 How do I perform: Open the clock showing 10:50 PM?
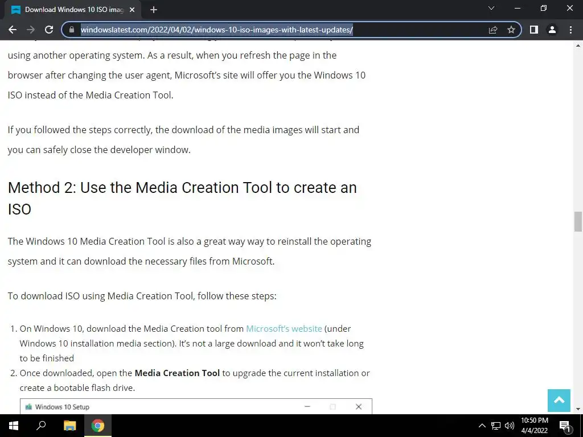point(534,426)
